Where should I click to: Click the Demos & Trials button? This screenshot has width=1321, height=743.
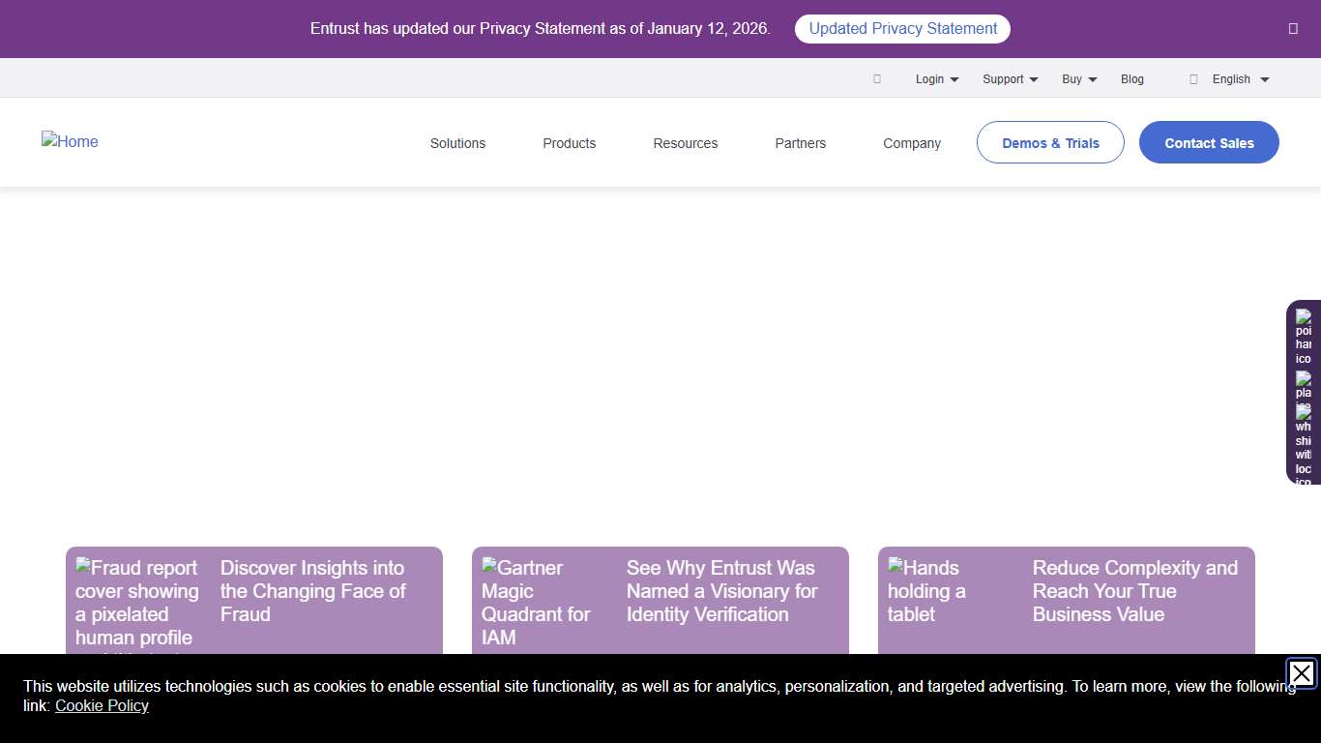[1050, 142]
